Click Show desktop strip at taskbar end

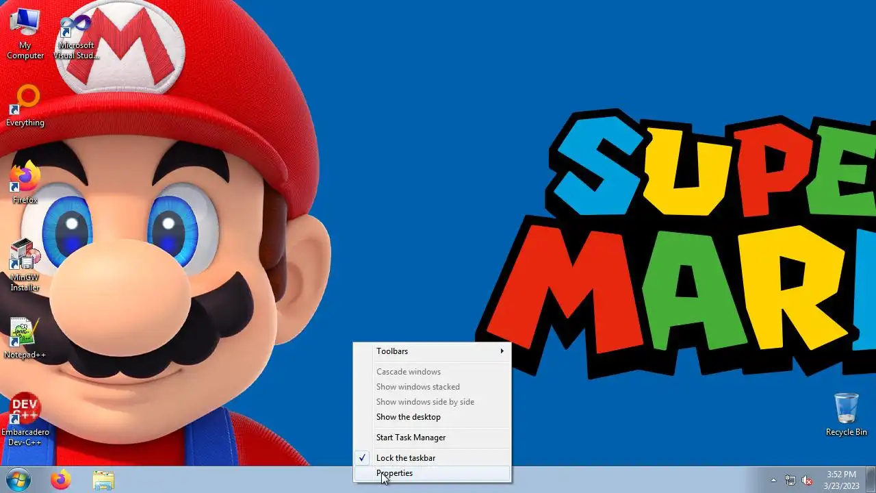click(x=871, y=480)
